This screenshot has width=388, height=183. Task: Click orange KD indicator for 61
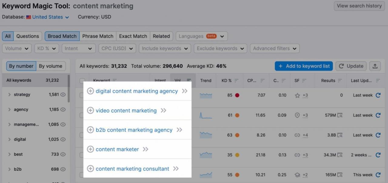pyautogui.click(x=237, y=115)
